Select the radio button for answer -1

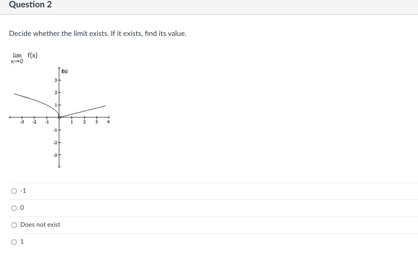[14, 191]
